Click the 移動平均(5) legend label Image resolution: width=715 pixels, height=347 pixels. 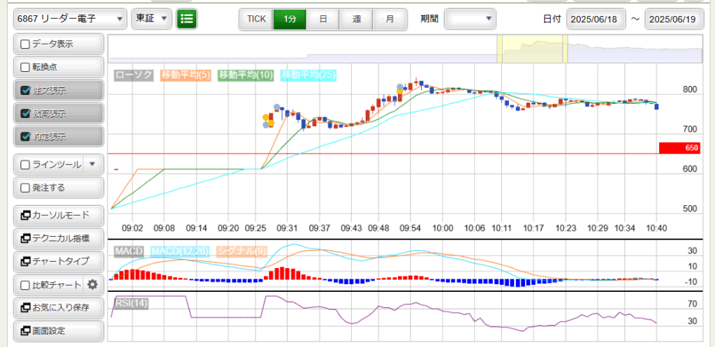(x=186, y=75)
